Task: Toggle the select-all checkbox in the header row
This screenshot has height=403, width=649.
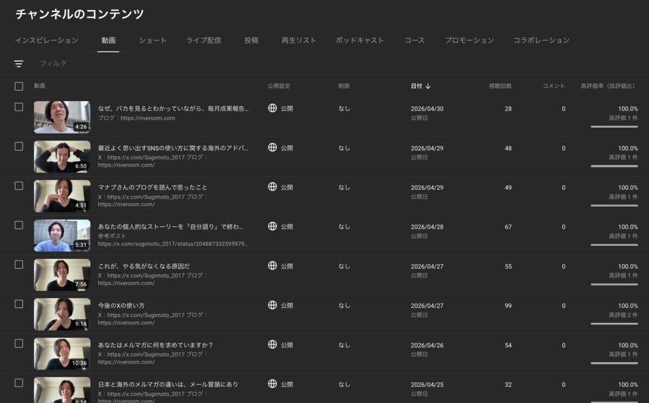Action: tap(19, 85)
